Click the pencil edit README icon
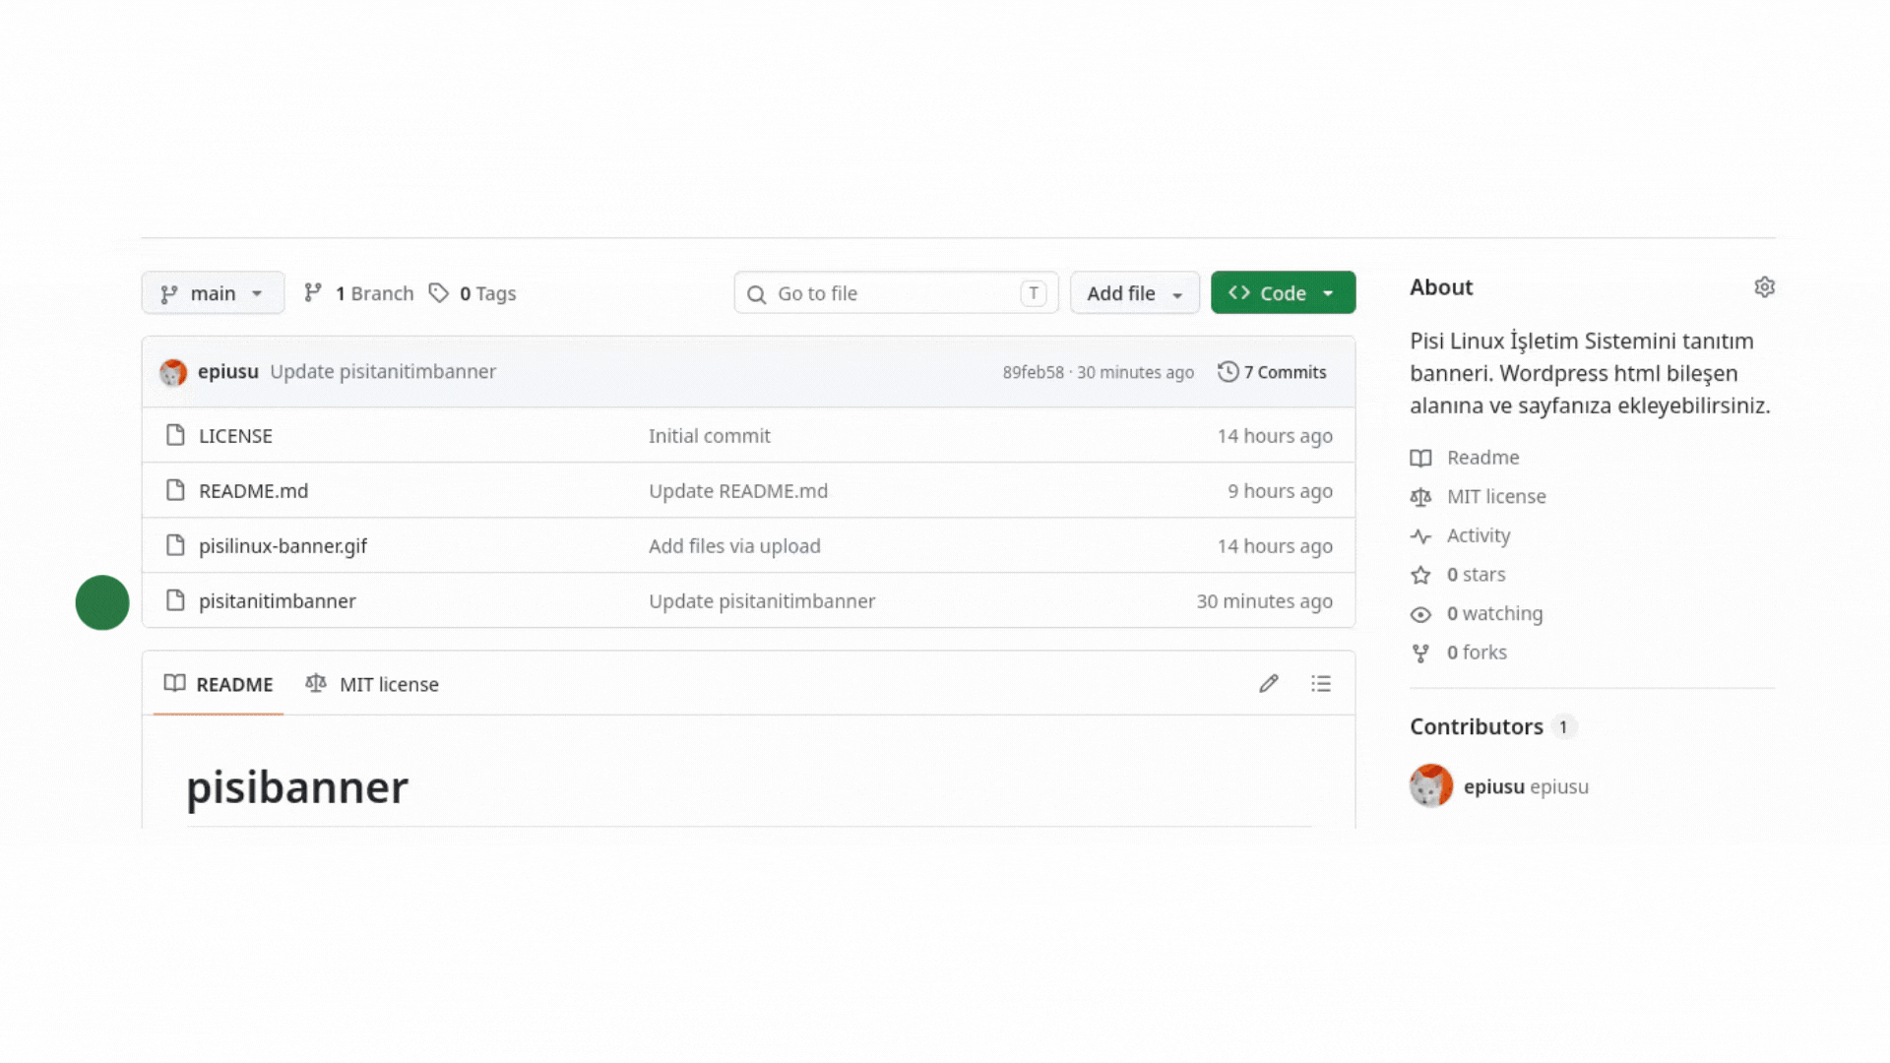Viewport: 1890px width, 1063px height. 1269,683
